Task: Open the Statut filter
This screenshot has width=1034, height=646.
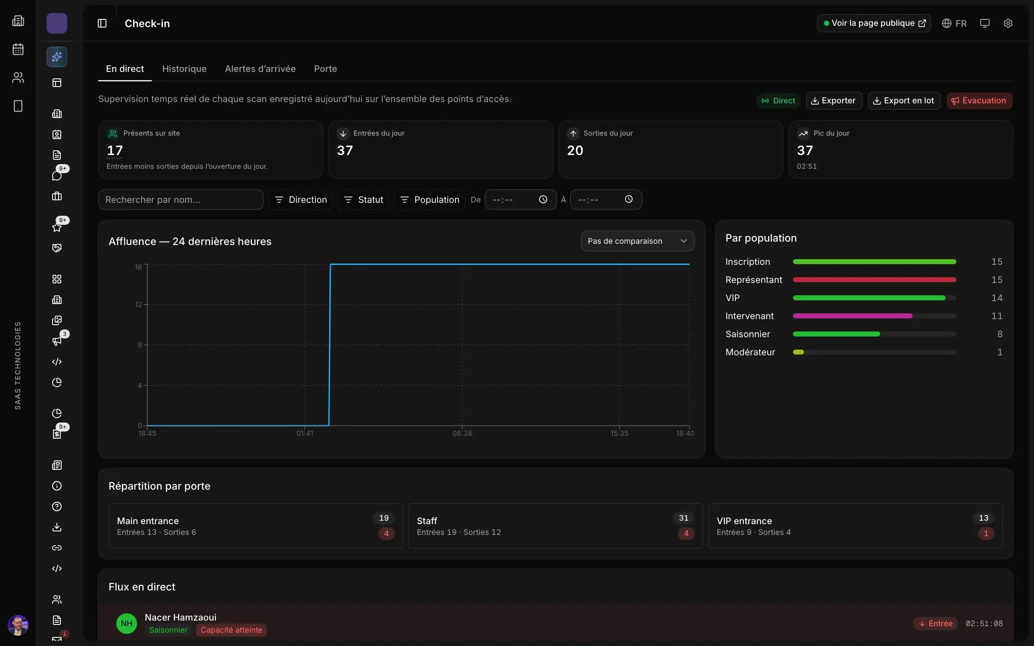Action: click(364, 200)
